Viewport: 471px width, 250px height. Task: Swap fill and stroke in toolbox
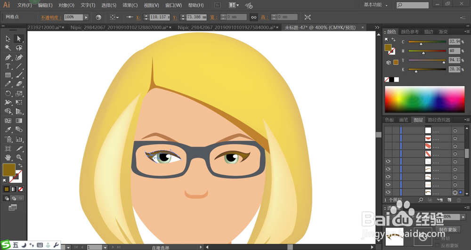[20, 165]
